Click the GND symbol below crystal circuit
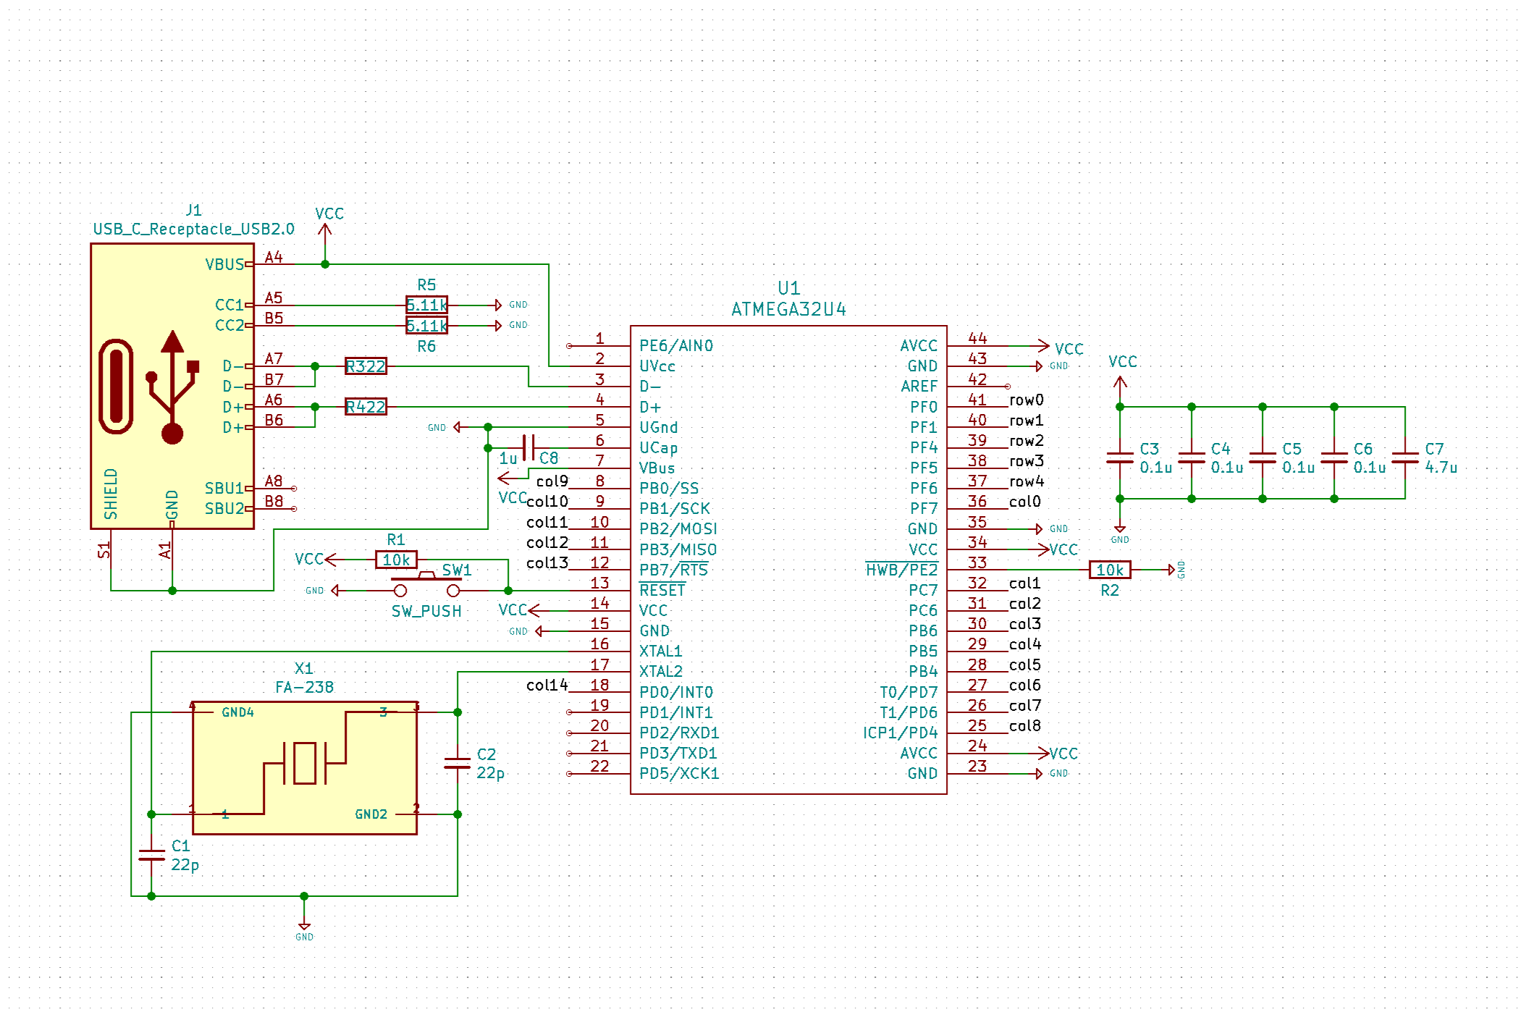 pyautogui.click(x=304, y=927)
